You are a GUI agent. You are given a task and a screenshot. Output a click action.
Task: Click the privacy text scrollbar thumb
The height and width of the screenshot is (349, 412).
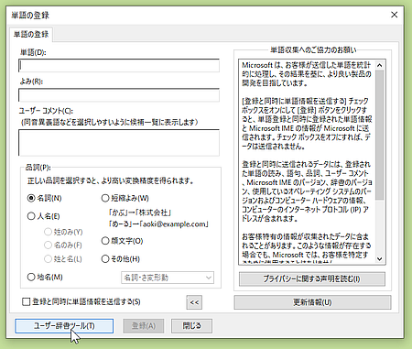pos(380,135)
